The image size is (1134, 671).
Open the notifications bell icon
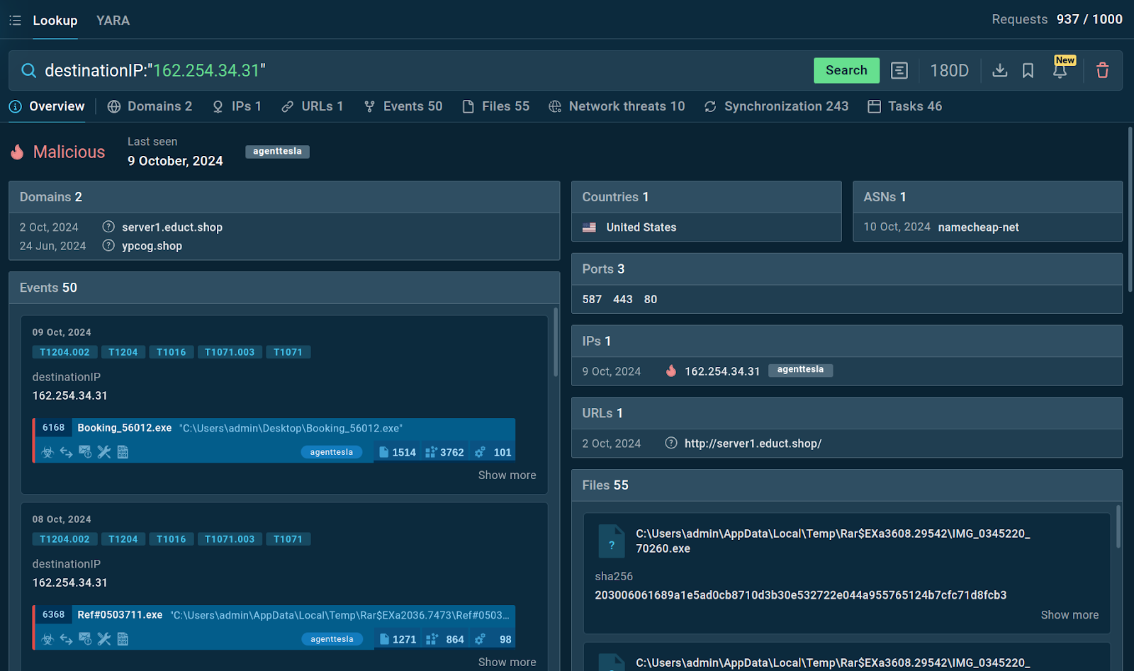coord(1060,71)
